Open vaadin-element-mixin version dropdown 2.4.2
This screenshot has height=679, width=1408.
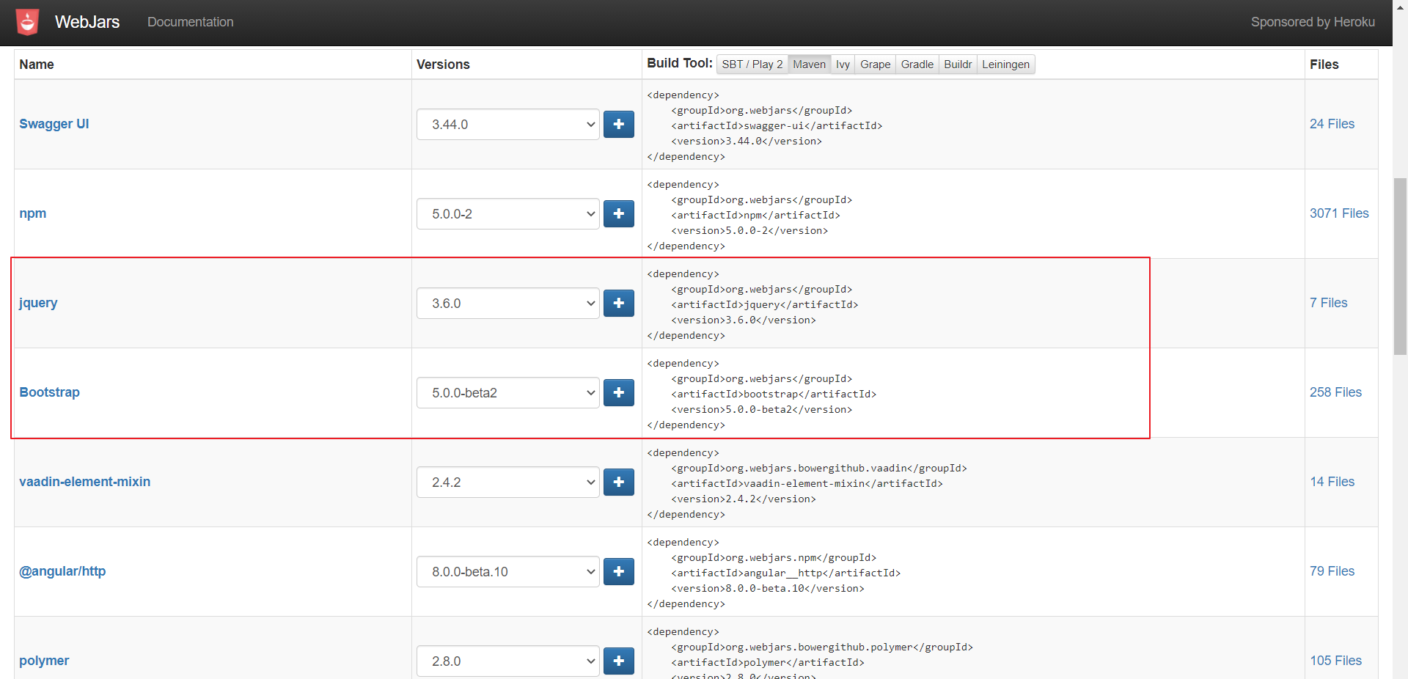coord(508,482)
